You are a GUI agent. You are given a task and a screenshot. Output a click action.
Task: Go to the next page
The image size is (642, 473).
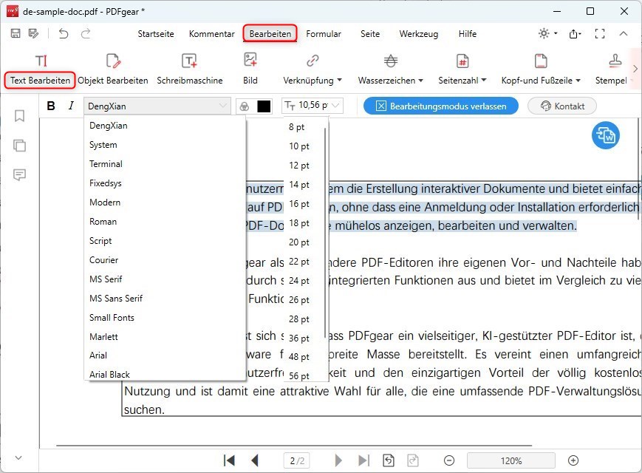[338, 460]
